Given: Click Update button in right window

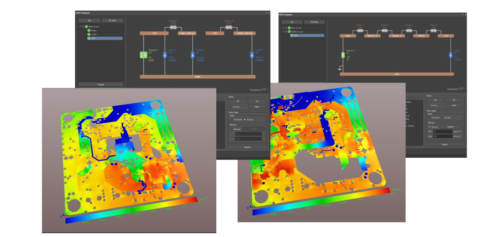Looking at the screenshot, I should click(450, 127).
